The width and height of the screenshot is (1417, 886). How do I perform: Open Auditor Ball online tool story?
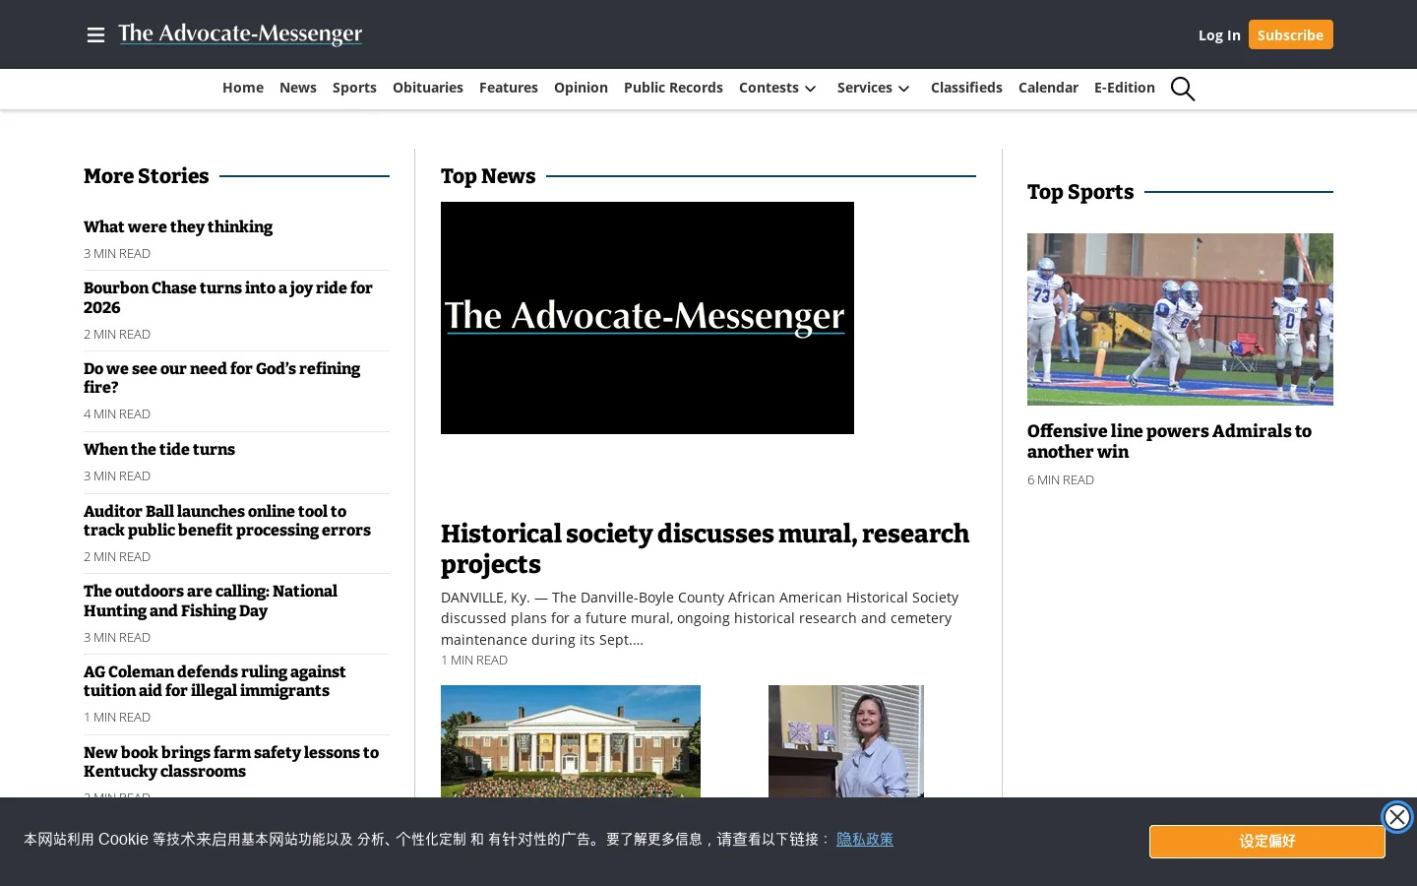click(x=227, y=521)
